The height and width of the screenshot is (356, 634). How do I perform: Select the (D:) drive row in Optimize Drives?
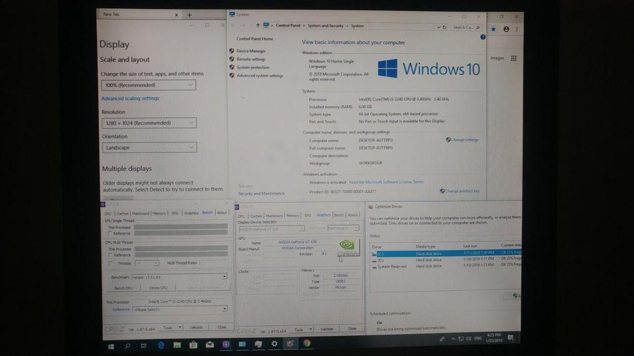point(445,260)
